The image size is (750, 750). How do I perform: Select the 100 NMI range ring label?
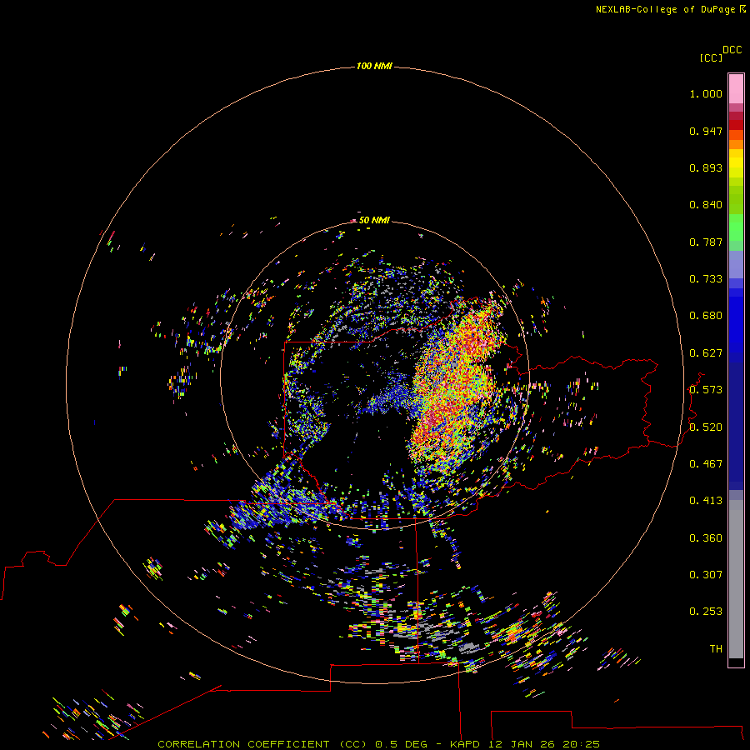point(374,66)
